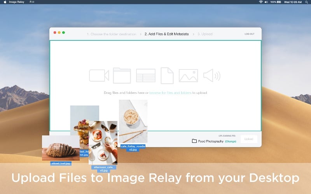
Task: Click the green full-screen window button
Action: (x=63, y=33)
